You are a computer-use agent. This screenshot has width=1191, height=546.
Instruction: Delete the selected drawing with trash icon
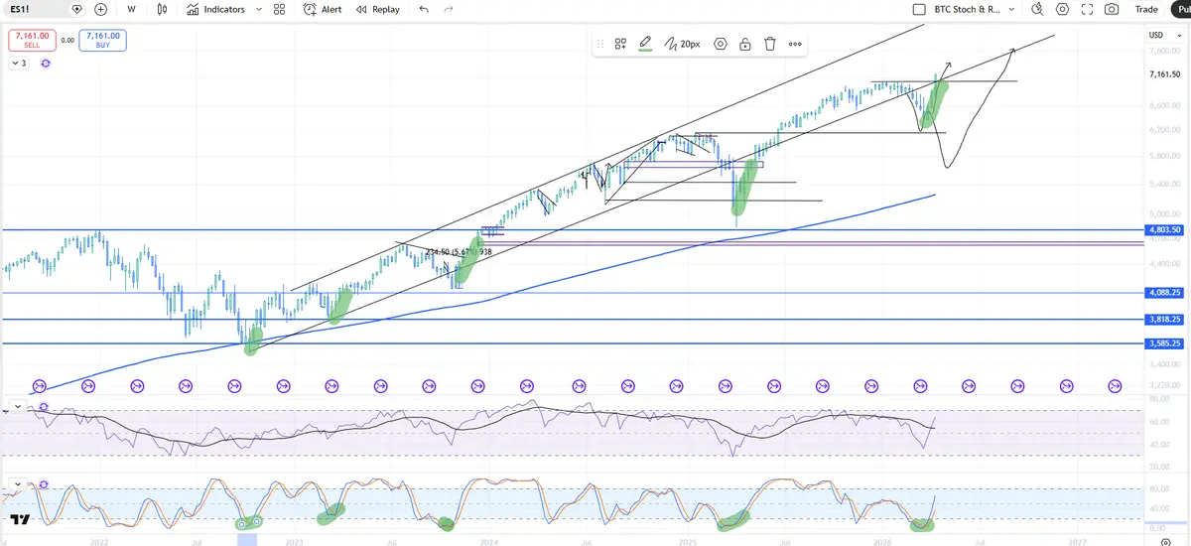coord(770,44)
